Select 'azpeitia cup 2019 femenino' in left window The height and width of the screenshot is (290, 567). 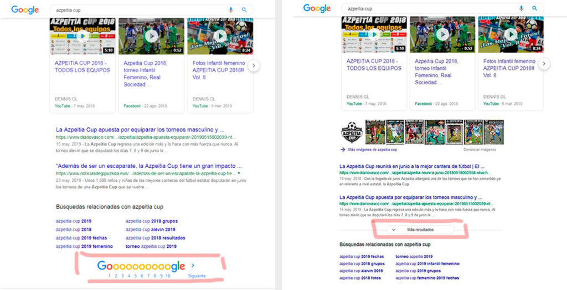click(84, 246)
